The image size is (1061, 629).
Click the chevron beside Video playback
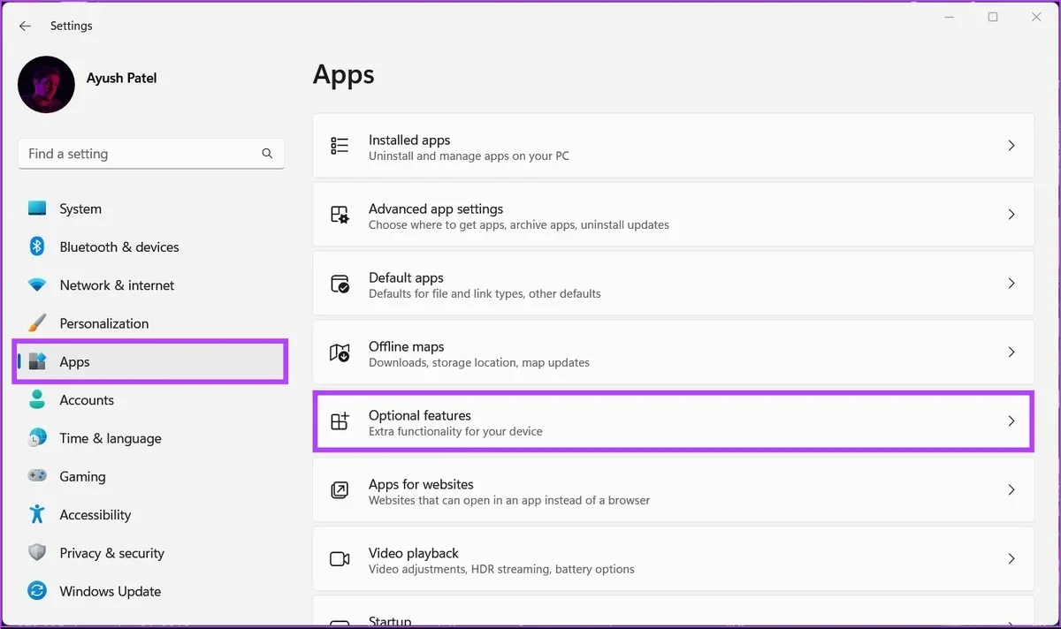(1011, 559)
